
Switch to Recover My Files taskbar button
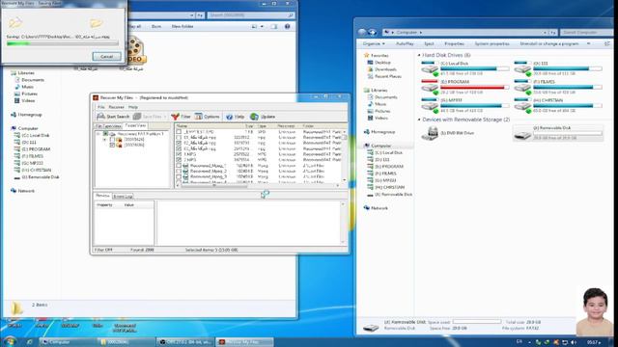tap(244, 342)
